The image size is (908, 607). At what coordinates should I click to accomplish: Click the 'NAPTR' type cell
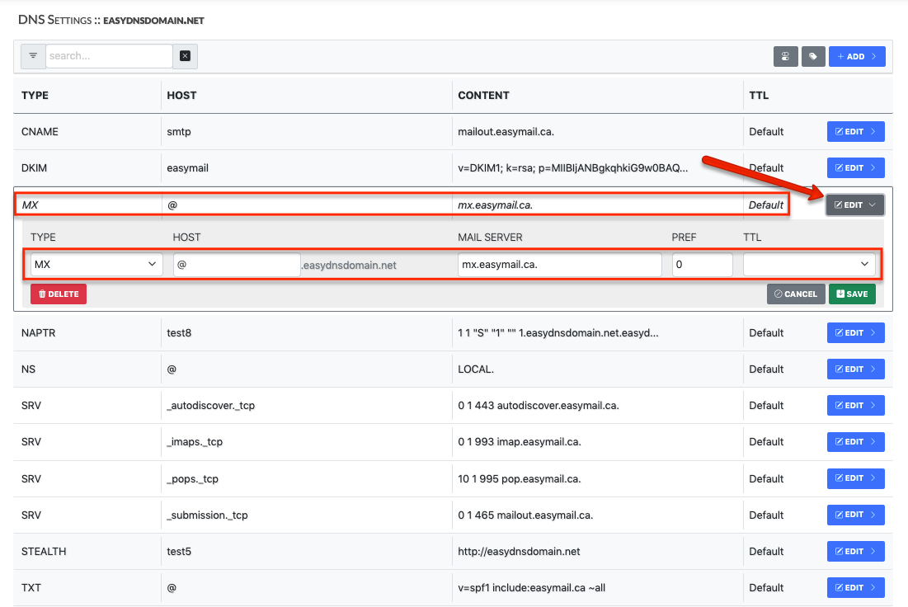38,333
